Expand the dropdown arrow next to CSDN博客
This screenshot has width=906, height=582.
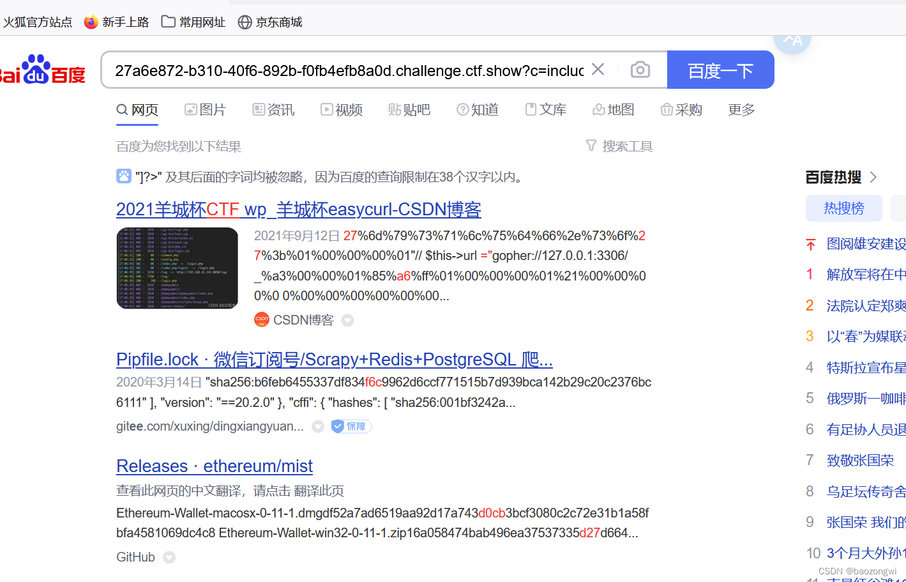coord(347,320)
